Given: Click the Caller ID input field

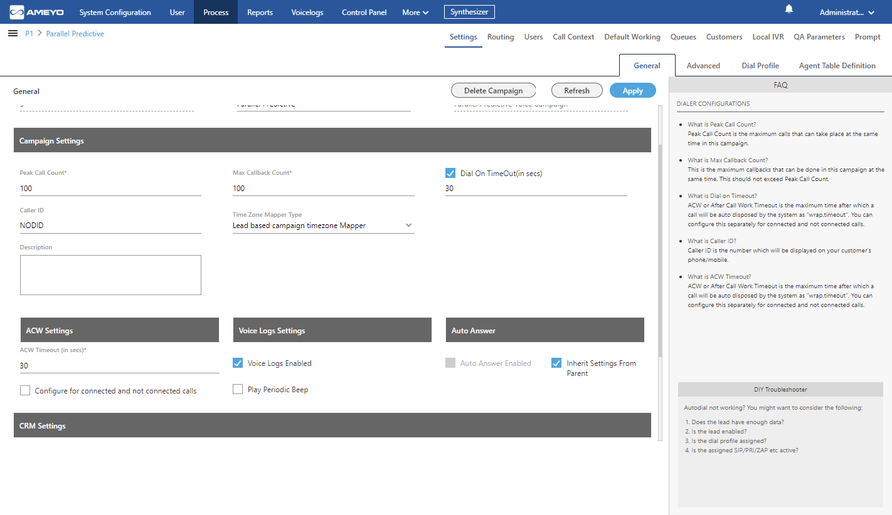Looking at the screenshot, I should click(110, 226).
